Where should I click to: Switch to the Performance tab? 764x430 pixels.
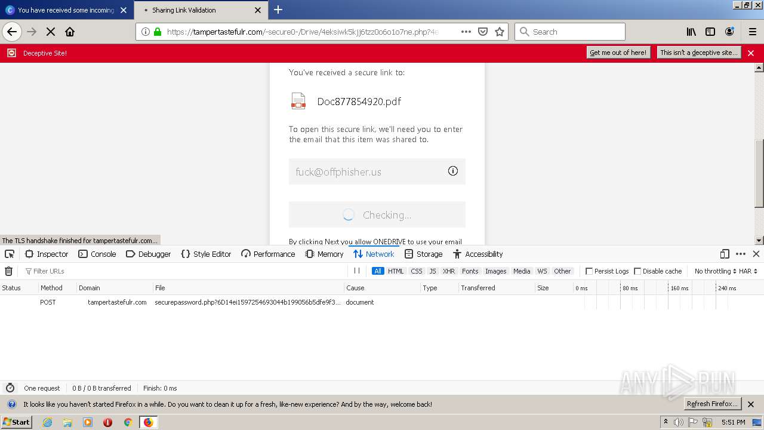[268, 254]
